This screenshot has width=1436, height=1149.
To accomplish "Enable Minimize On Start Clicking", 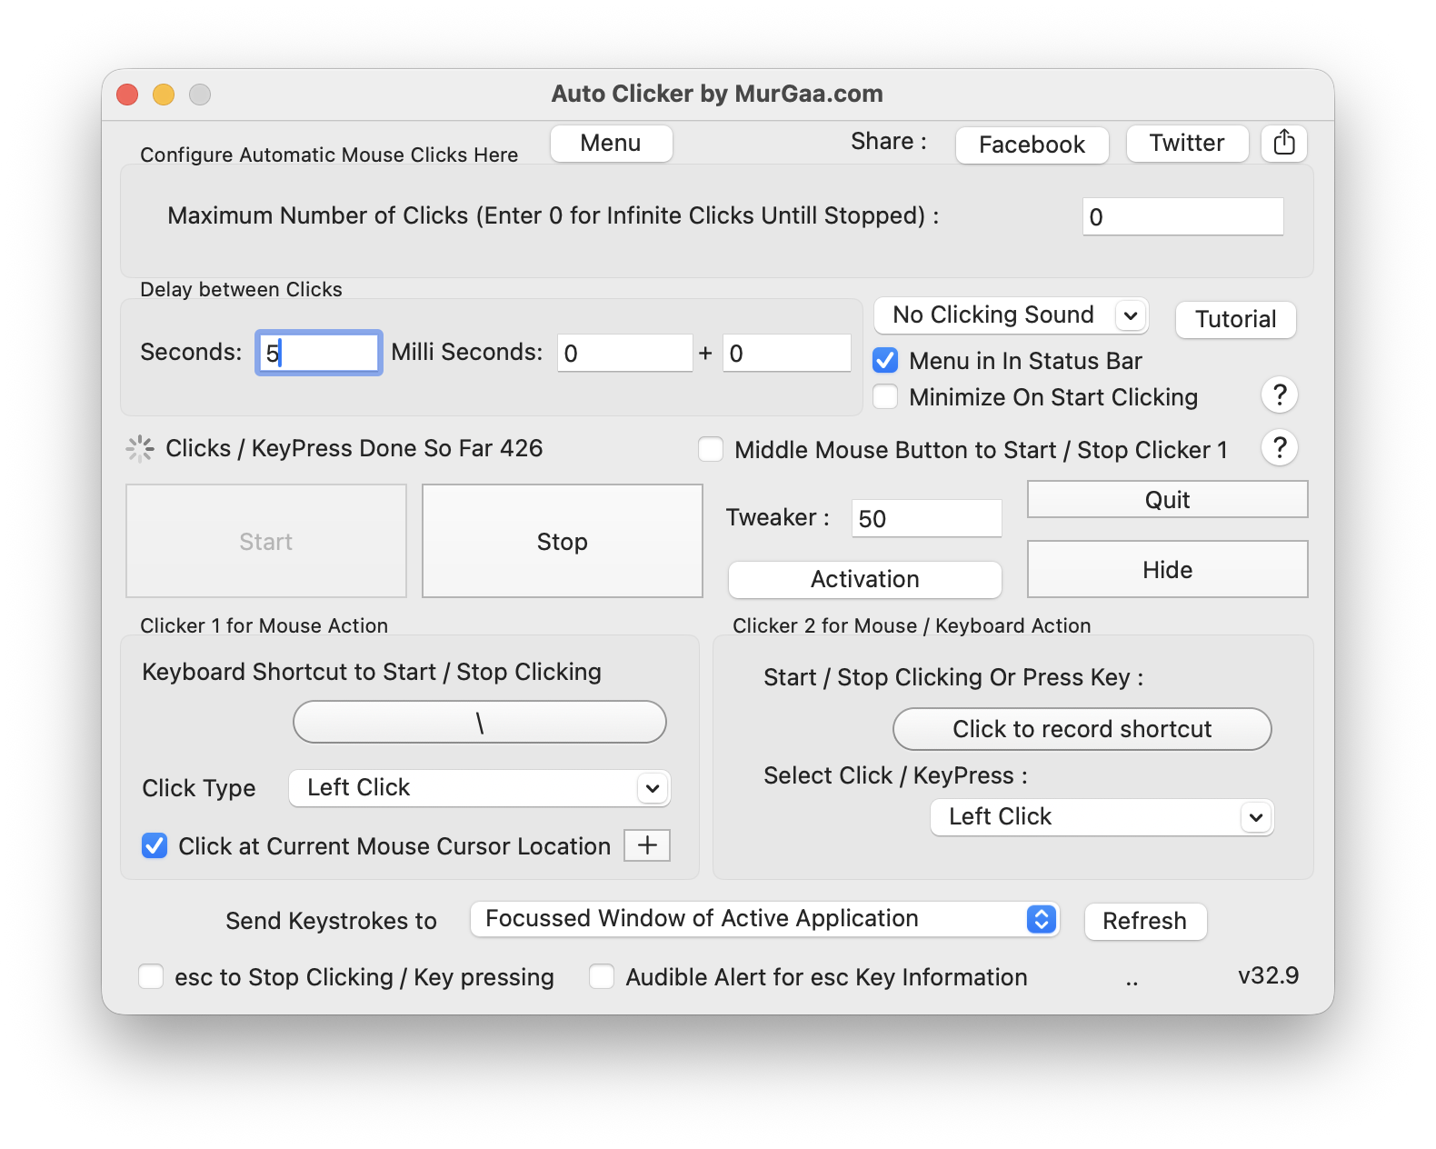I will point(885,397).
